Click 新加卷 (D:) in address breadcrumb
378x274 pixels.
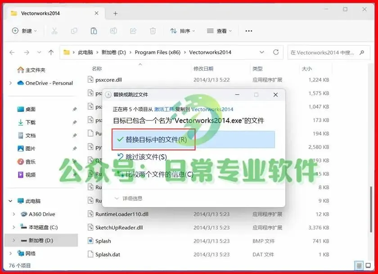point(113,52)
